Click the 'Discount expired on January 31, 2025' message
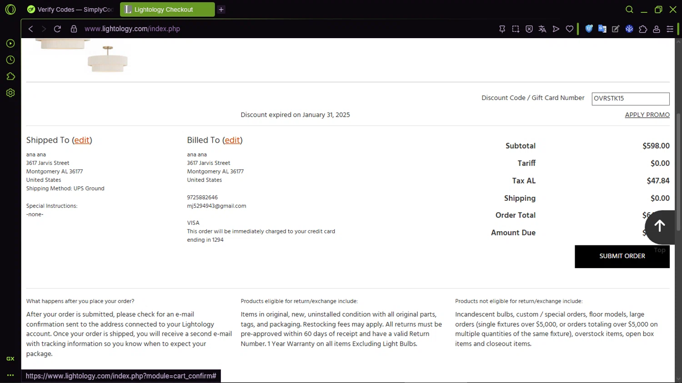682x383 pixels. [x=295, y=115]
